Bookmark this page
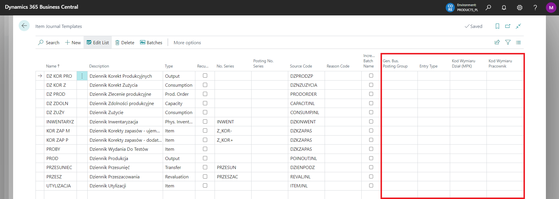This screenshot has height=199, width=559. (x=497, y=26)
